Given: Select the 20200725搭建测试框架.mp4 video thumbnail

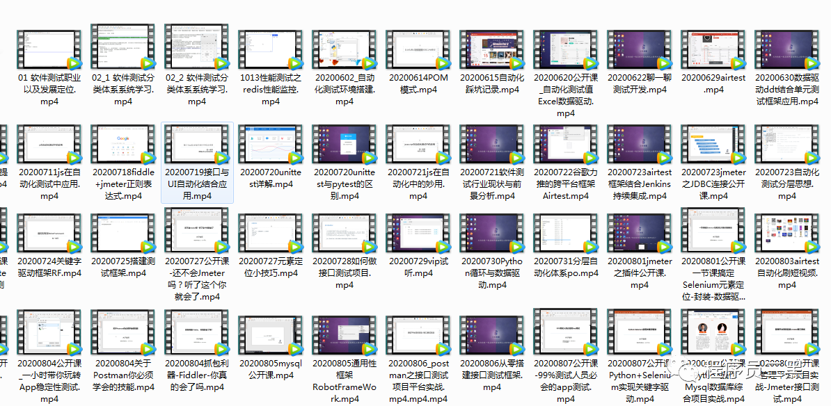Looking at the screenshot, I should [x=123, y=234].
